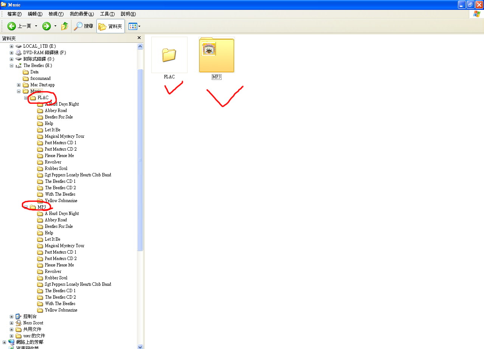Collapse the Music folder node

19,91
